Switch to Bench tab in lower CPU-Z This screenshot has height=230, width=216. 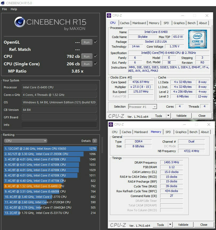[194, 132]
